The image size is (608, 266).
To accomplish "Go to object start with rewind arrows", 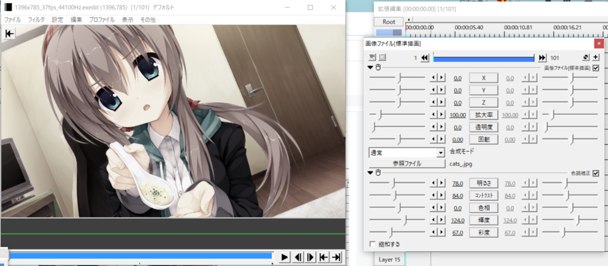I will [425, 57].
